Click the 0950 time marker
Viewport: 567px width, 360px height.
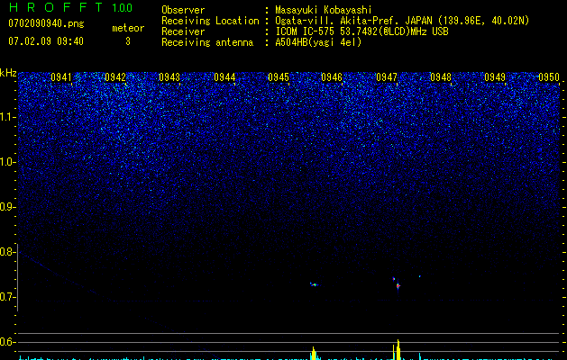[549, 77]
